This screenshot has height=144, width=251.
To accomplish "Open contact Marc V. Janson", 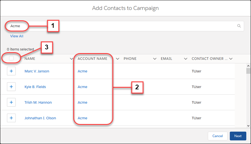I will (x=37, y=71).
